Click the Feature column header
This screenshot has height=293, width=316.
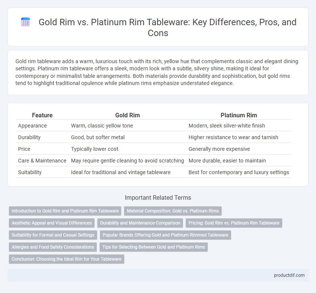pos(42,115)
